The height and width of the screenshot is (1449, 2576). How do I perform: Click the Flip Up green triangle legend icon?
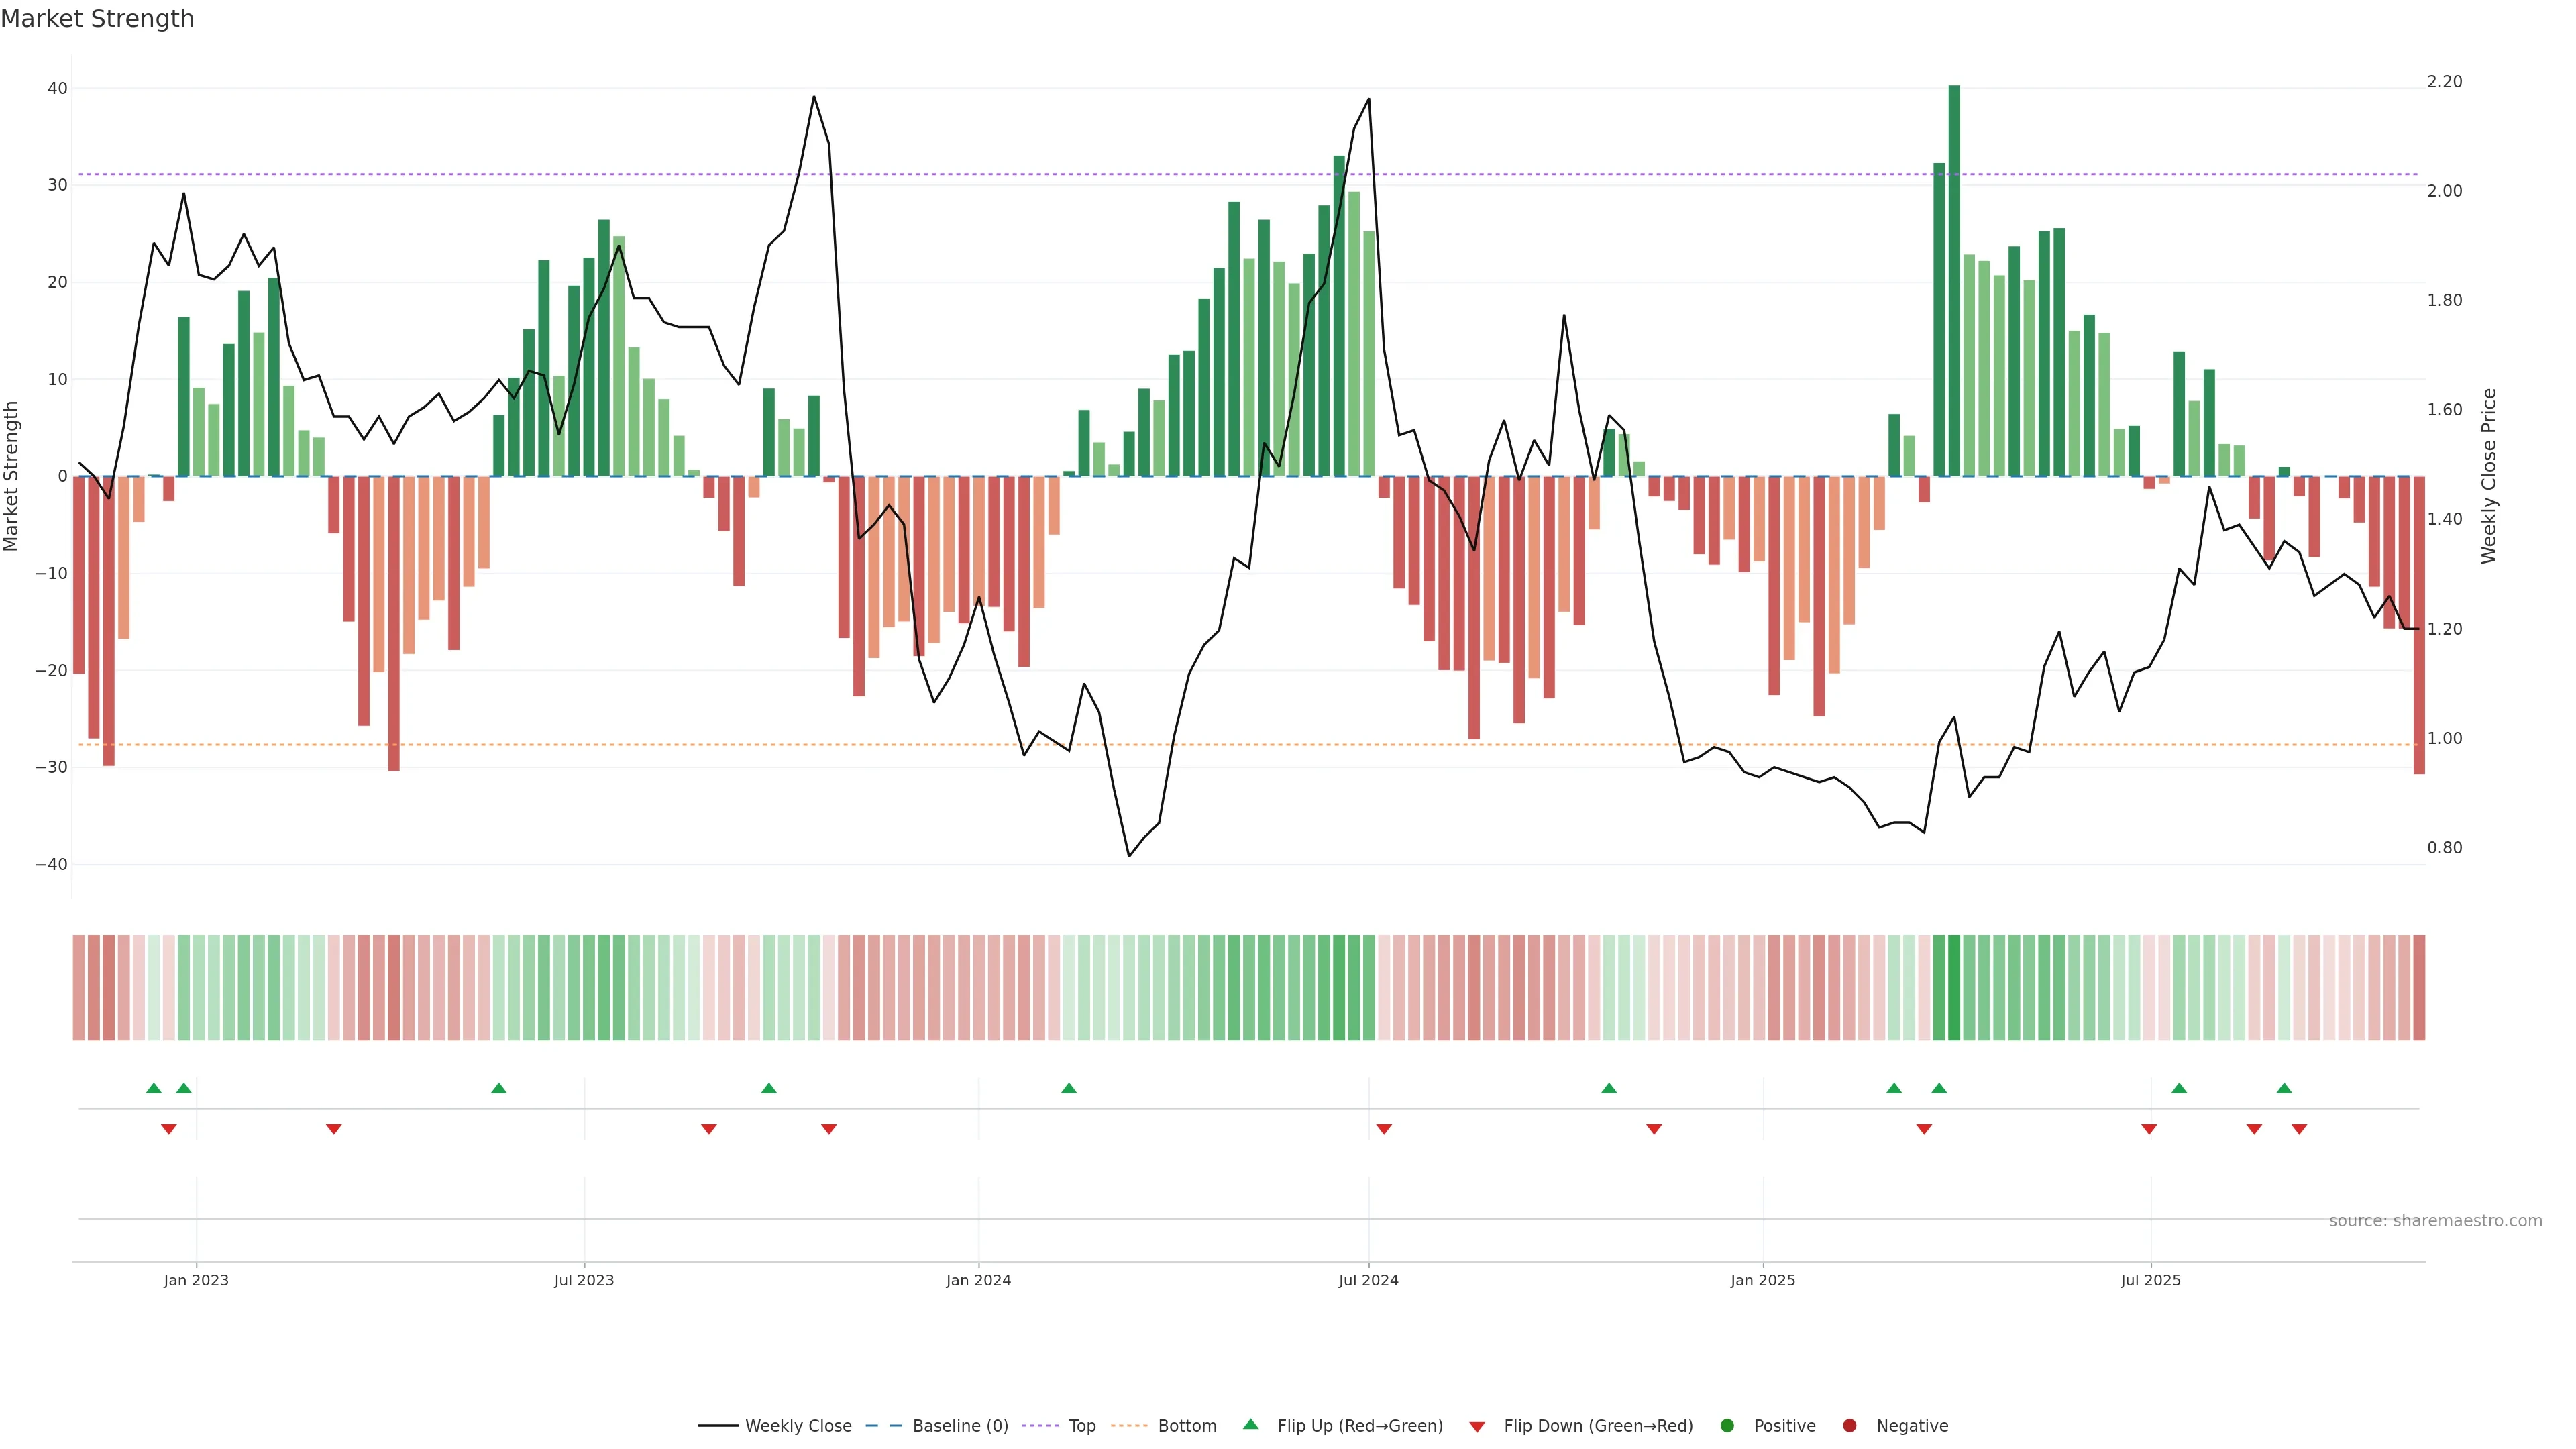[1250, 1424]
